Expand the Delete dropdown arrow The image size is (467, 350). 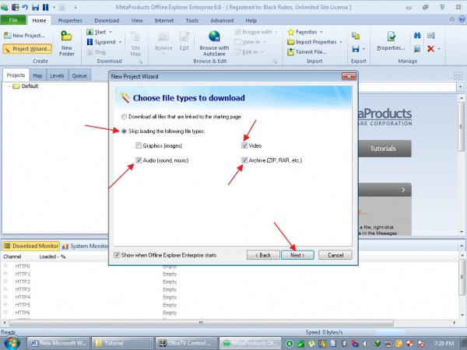(x=439, y=48)
